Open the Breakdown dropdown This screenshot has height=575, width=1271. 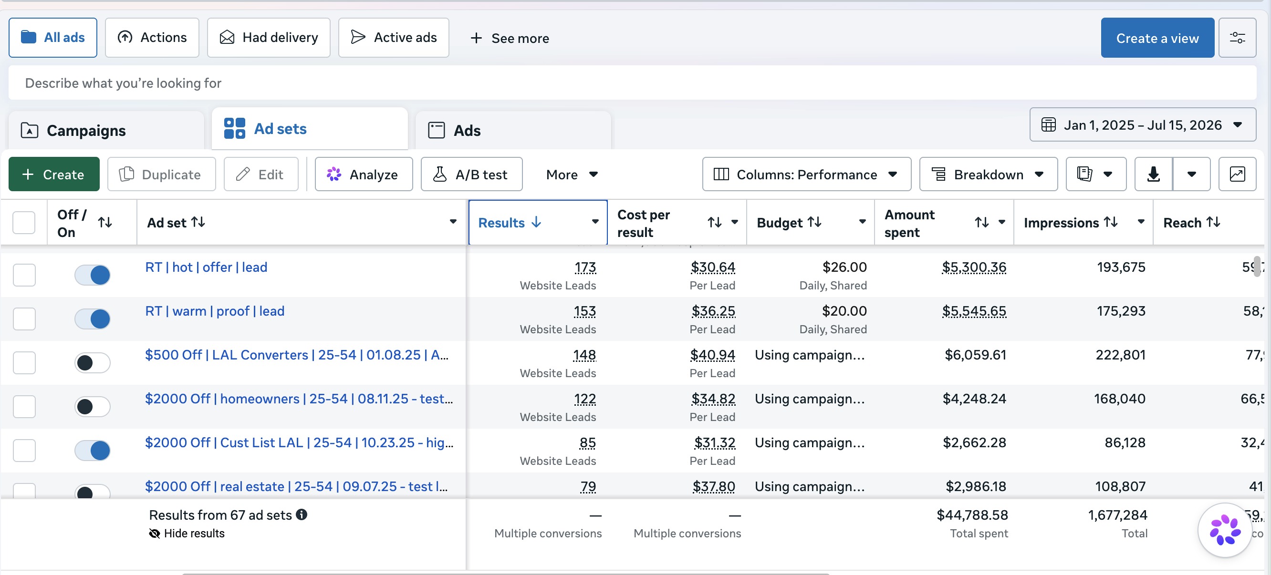[x=988, y=174]
